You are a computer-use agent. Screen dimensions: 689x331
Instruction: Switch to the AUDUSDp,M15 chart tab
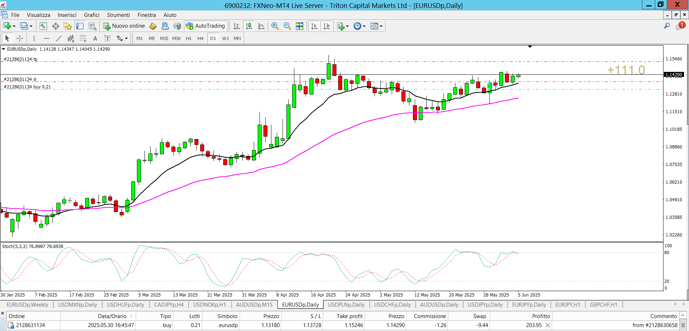254,304
